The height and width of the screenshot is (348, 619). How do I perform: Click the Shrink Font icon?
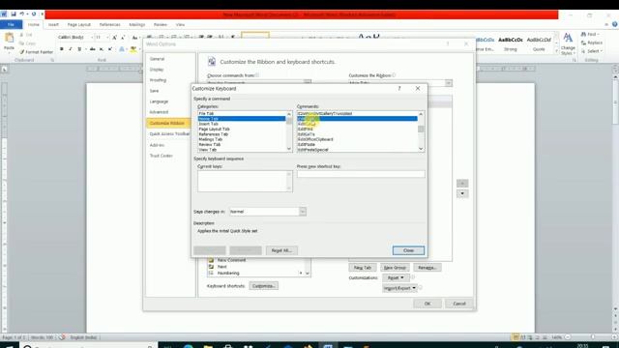tap(123, 37)
